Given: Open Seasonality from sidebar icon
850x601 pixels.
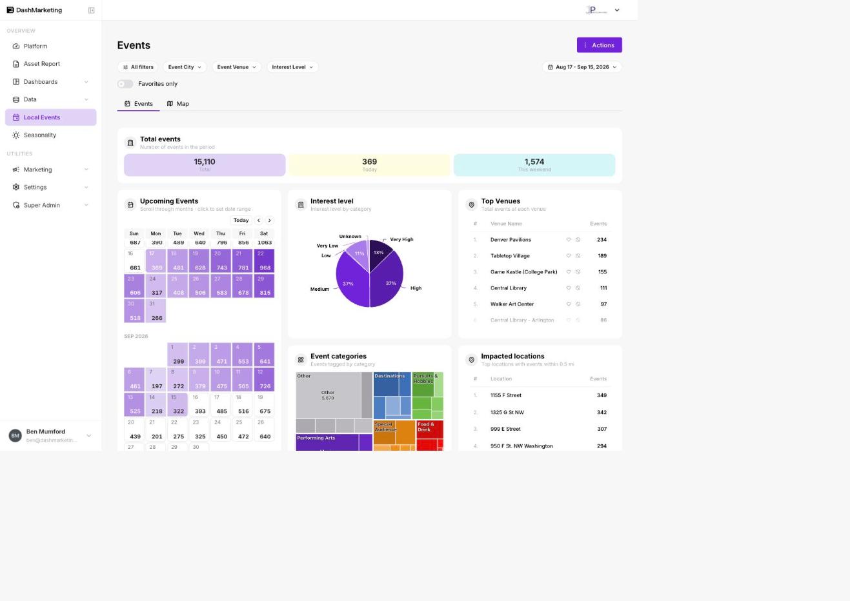Looking at the screenshot, I should point(16,135).
